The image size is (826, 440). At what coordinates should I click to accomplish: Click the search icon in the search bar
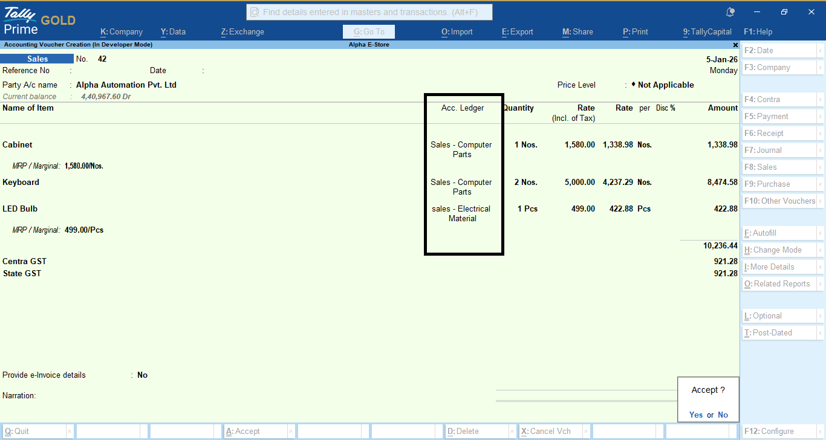[x=255, y=12]
